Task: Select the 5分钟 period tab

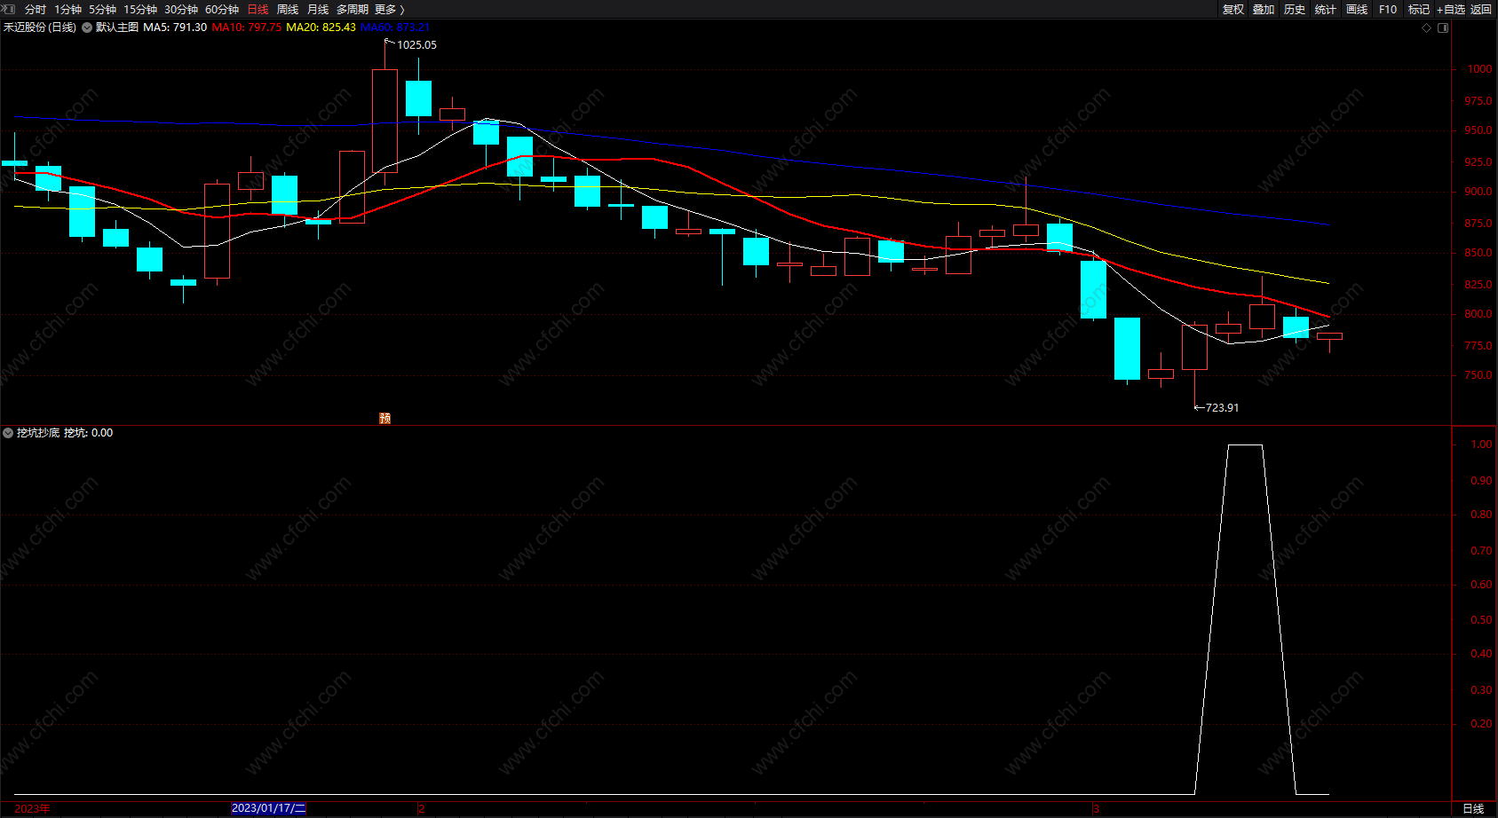Action: [x=102, y=10]
